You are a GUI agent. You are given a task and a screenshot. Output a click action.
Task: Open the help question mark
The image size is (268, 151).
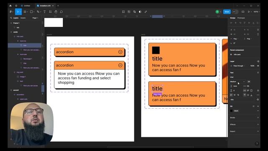pos(257,143)
